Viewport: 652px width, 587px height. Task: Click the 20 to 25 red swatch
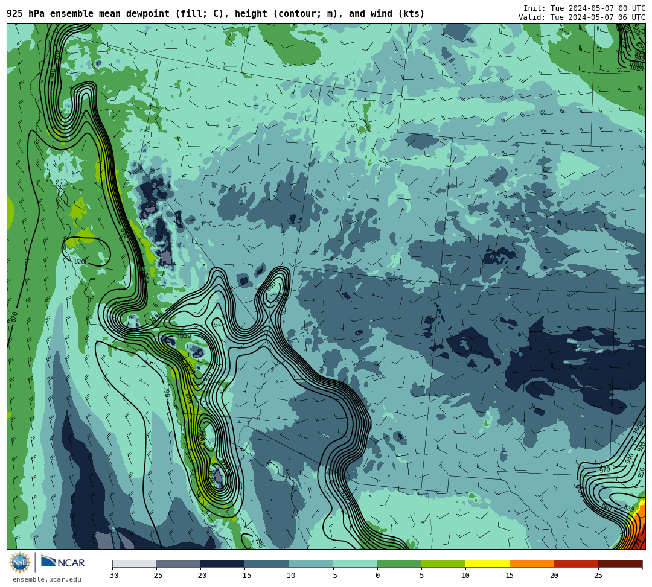click(576, 563)
